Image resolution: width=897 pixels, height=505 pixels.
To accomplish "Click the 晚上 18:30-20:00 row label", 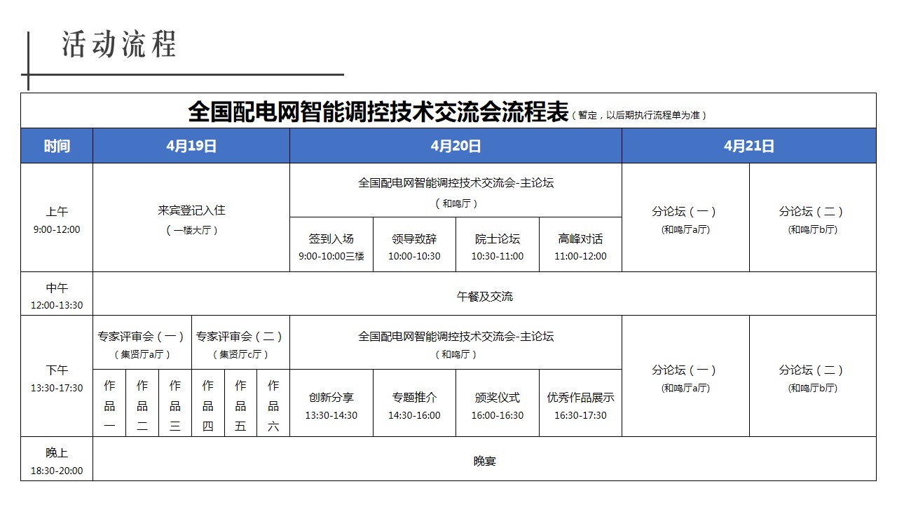I will coord(57,459).
